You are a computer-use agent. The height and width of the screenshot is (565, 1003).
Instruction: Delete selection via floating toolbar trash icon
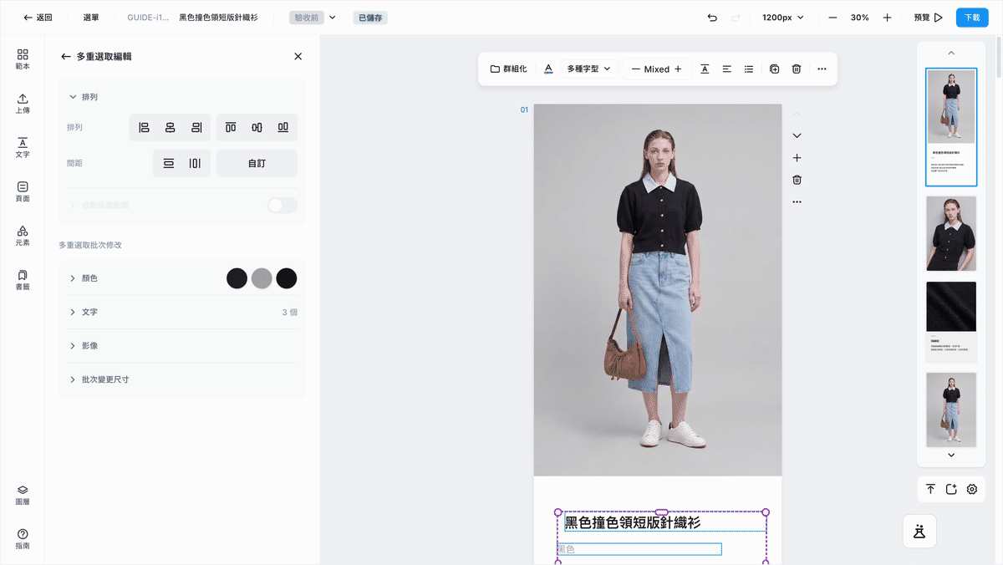[797, 69]
